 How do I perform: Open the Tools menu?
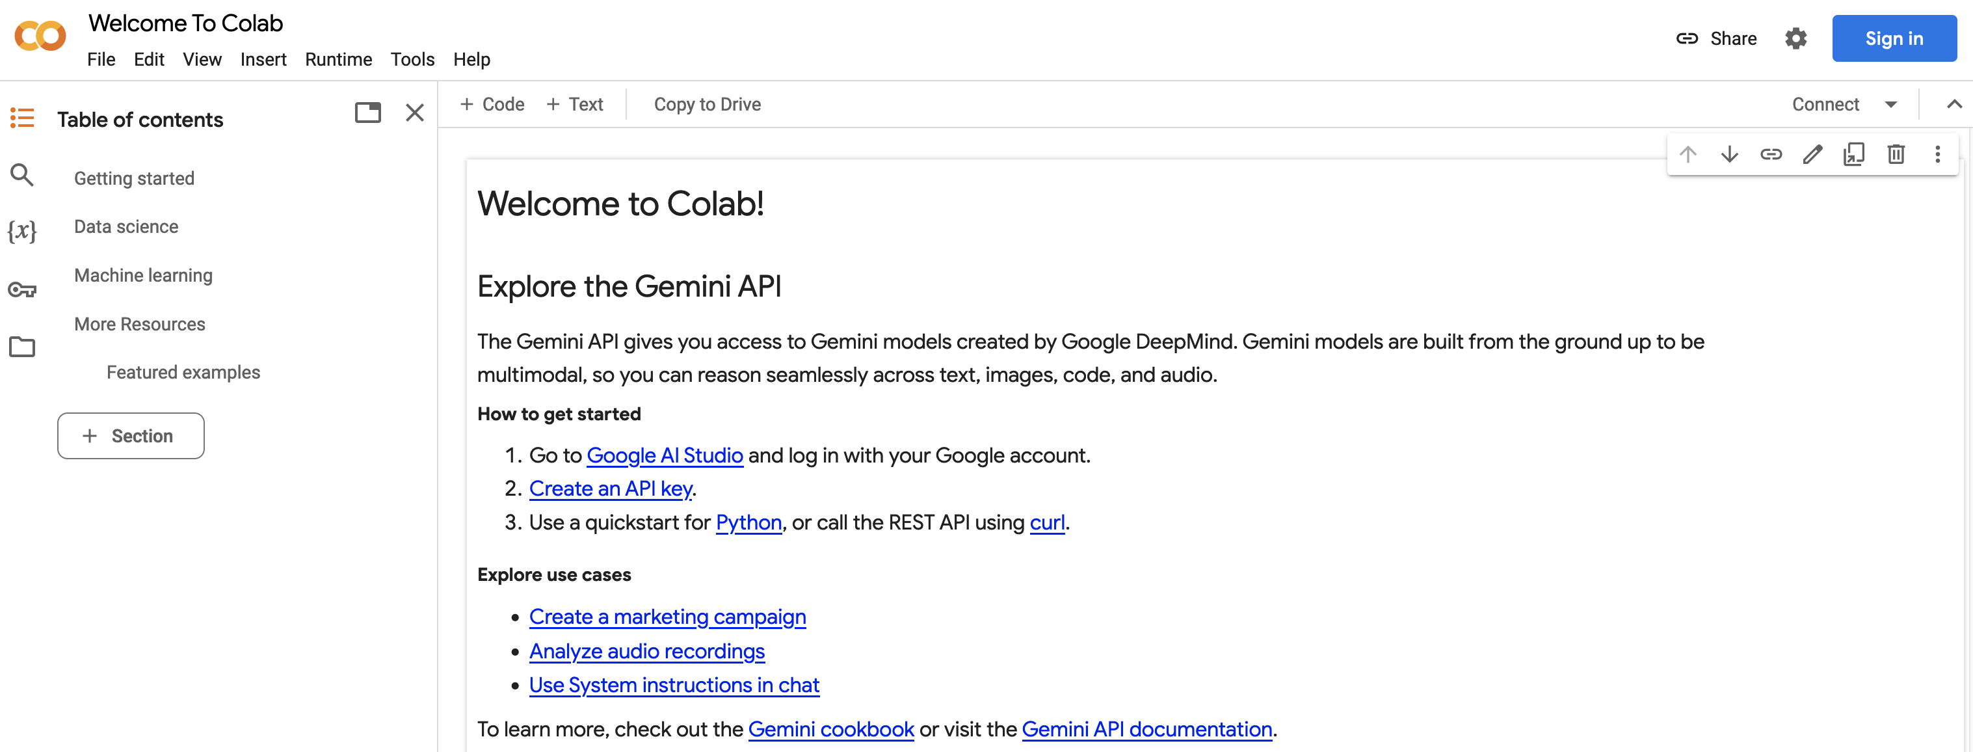pos(412,59)
